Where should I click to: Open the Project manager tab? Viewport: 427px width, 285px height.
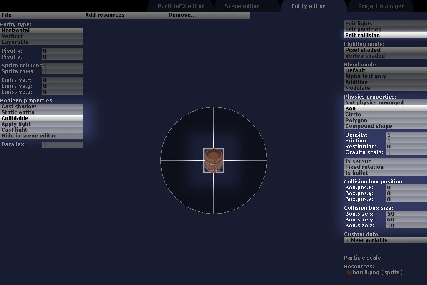click(x=381, y=6)
